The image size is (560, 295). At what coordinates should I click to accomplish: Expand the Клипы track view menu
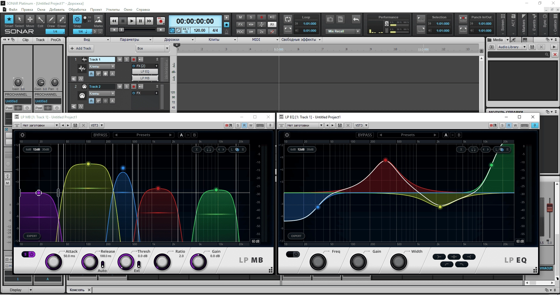point(216,40)
